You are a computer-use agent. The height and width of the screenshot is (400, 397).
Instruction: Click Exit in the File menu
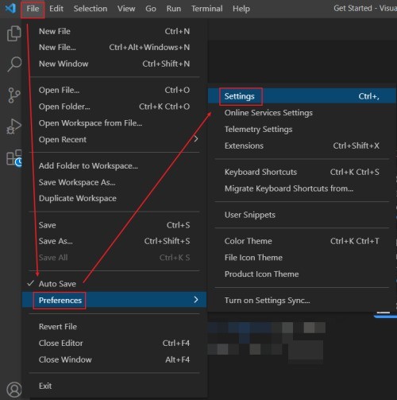point(114,386)
